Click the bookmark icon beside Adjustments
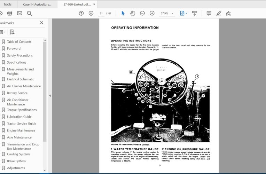 click(3, 168)
